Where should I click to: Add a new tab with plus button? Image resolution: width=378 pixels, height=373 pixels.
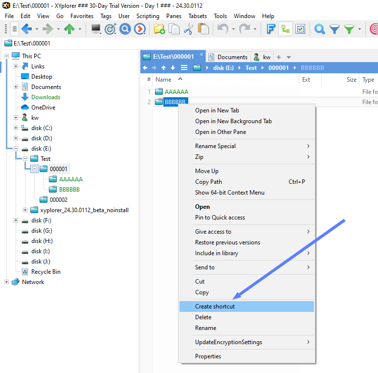(x=279, y=57)
